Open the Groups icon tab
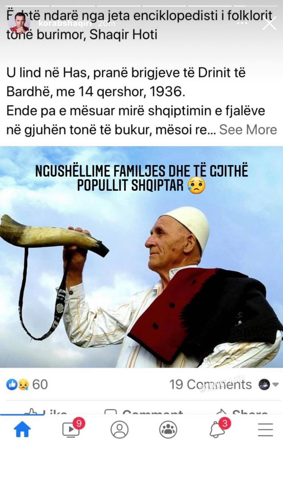283x503 pixels. pyautogui.click(x=168, y=430)
